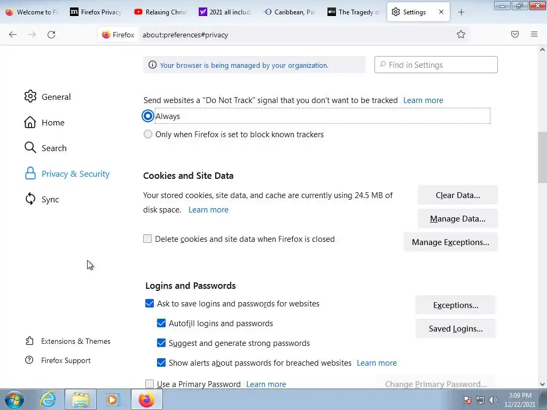This screenshot has width=547, height=410.
Task: Enable Delete cookies when Firefox is closed
Action: click(x=147, y=239)
